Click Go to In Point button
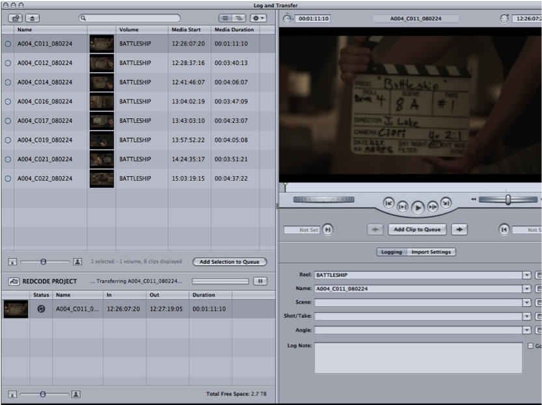This screenshot has width=542, height=405. 328,229
